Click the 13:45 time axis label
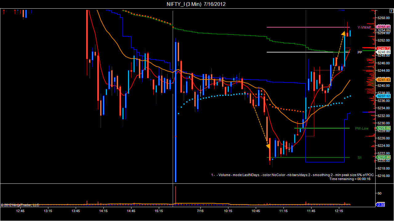394x221 pixels. [75, 211]
